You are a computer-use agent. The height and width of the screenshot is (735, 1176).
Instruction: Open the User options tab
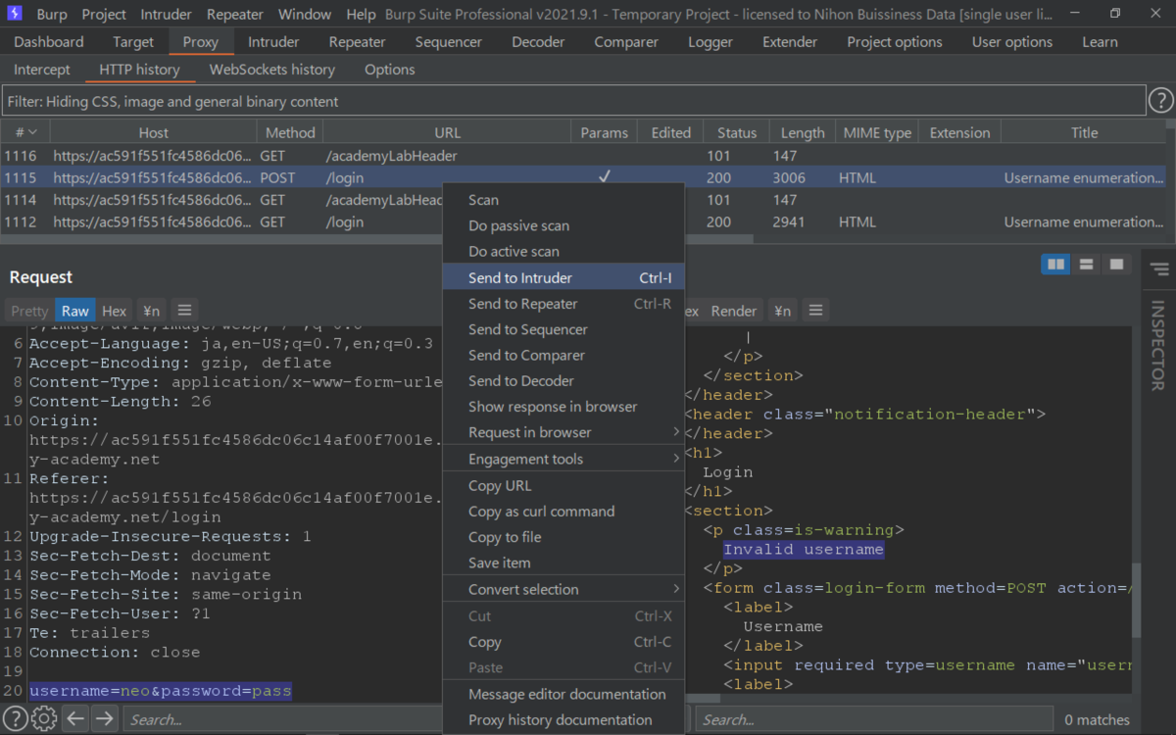pyautogui.click(x=1012, y=42)
